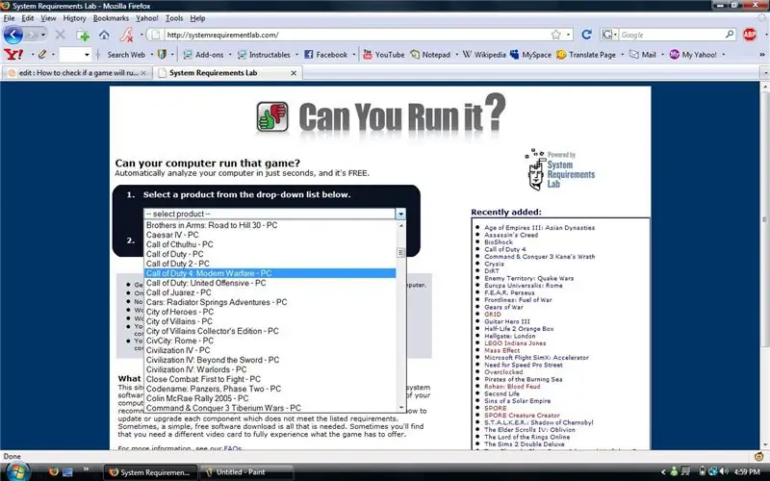Open the Instructables bookmark

pos(264,55)
